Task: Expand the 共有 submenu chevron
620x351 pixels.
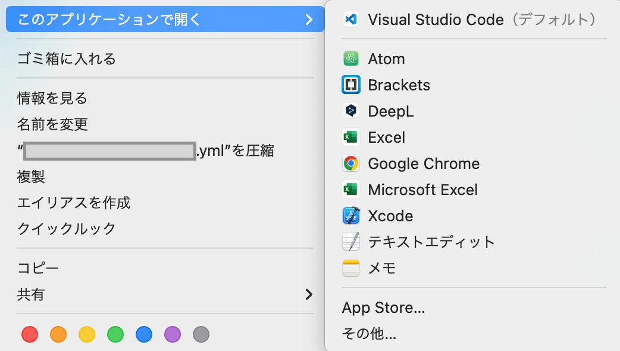Action: [308, 294]
